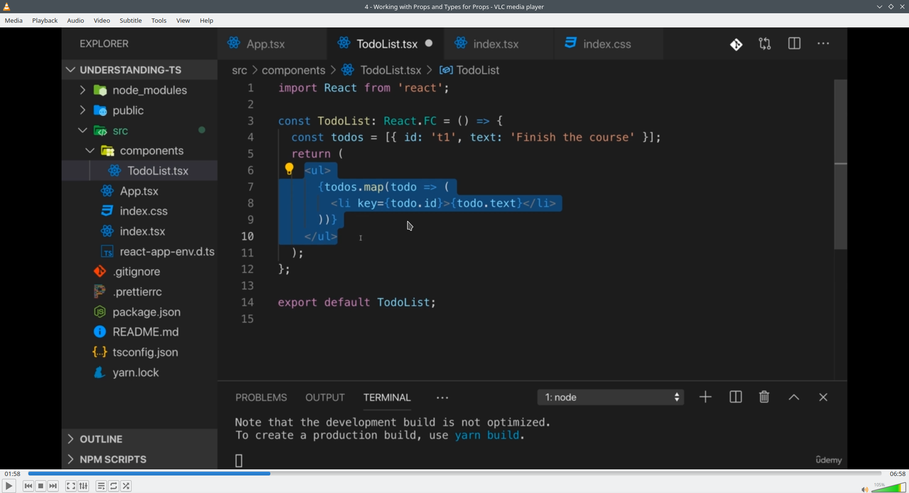
Task: Open App.tsx from the explorer
Action: point(140,191)
